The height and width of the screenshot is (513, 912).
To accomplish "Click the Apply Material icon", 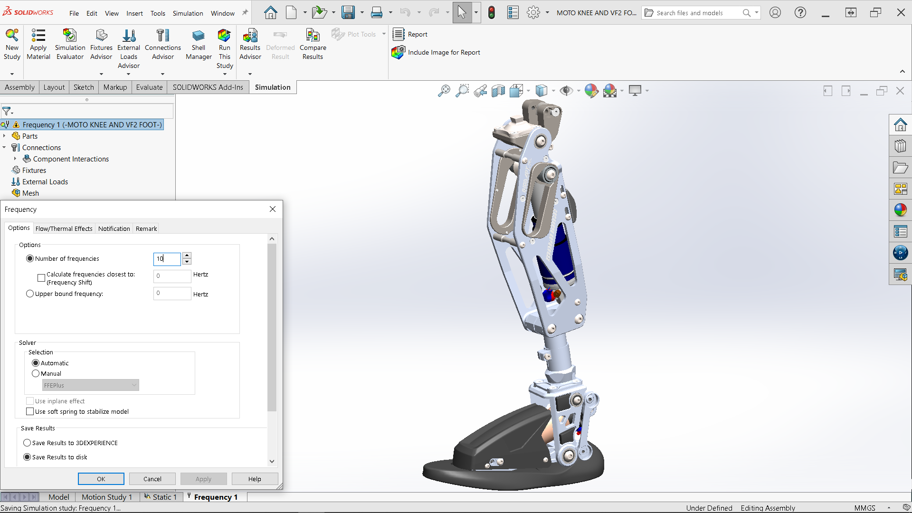I will tap(38, 36).
